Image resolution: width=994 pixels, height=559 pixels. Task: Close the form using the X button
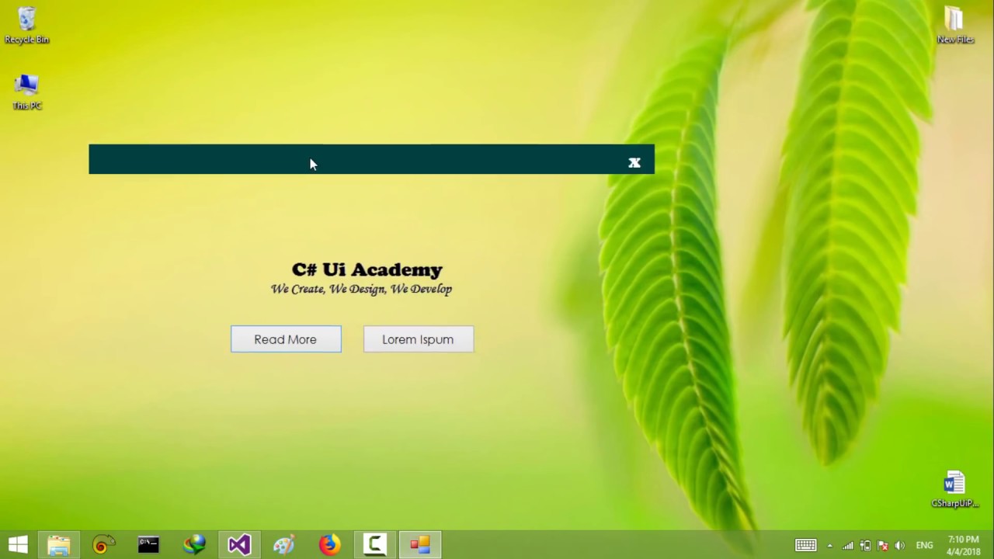(634, 162)
